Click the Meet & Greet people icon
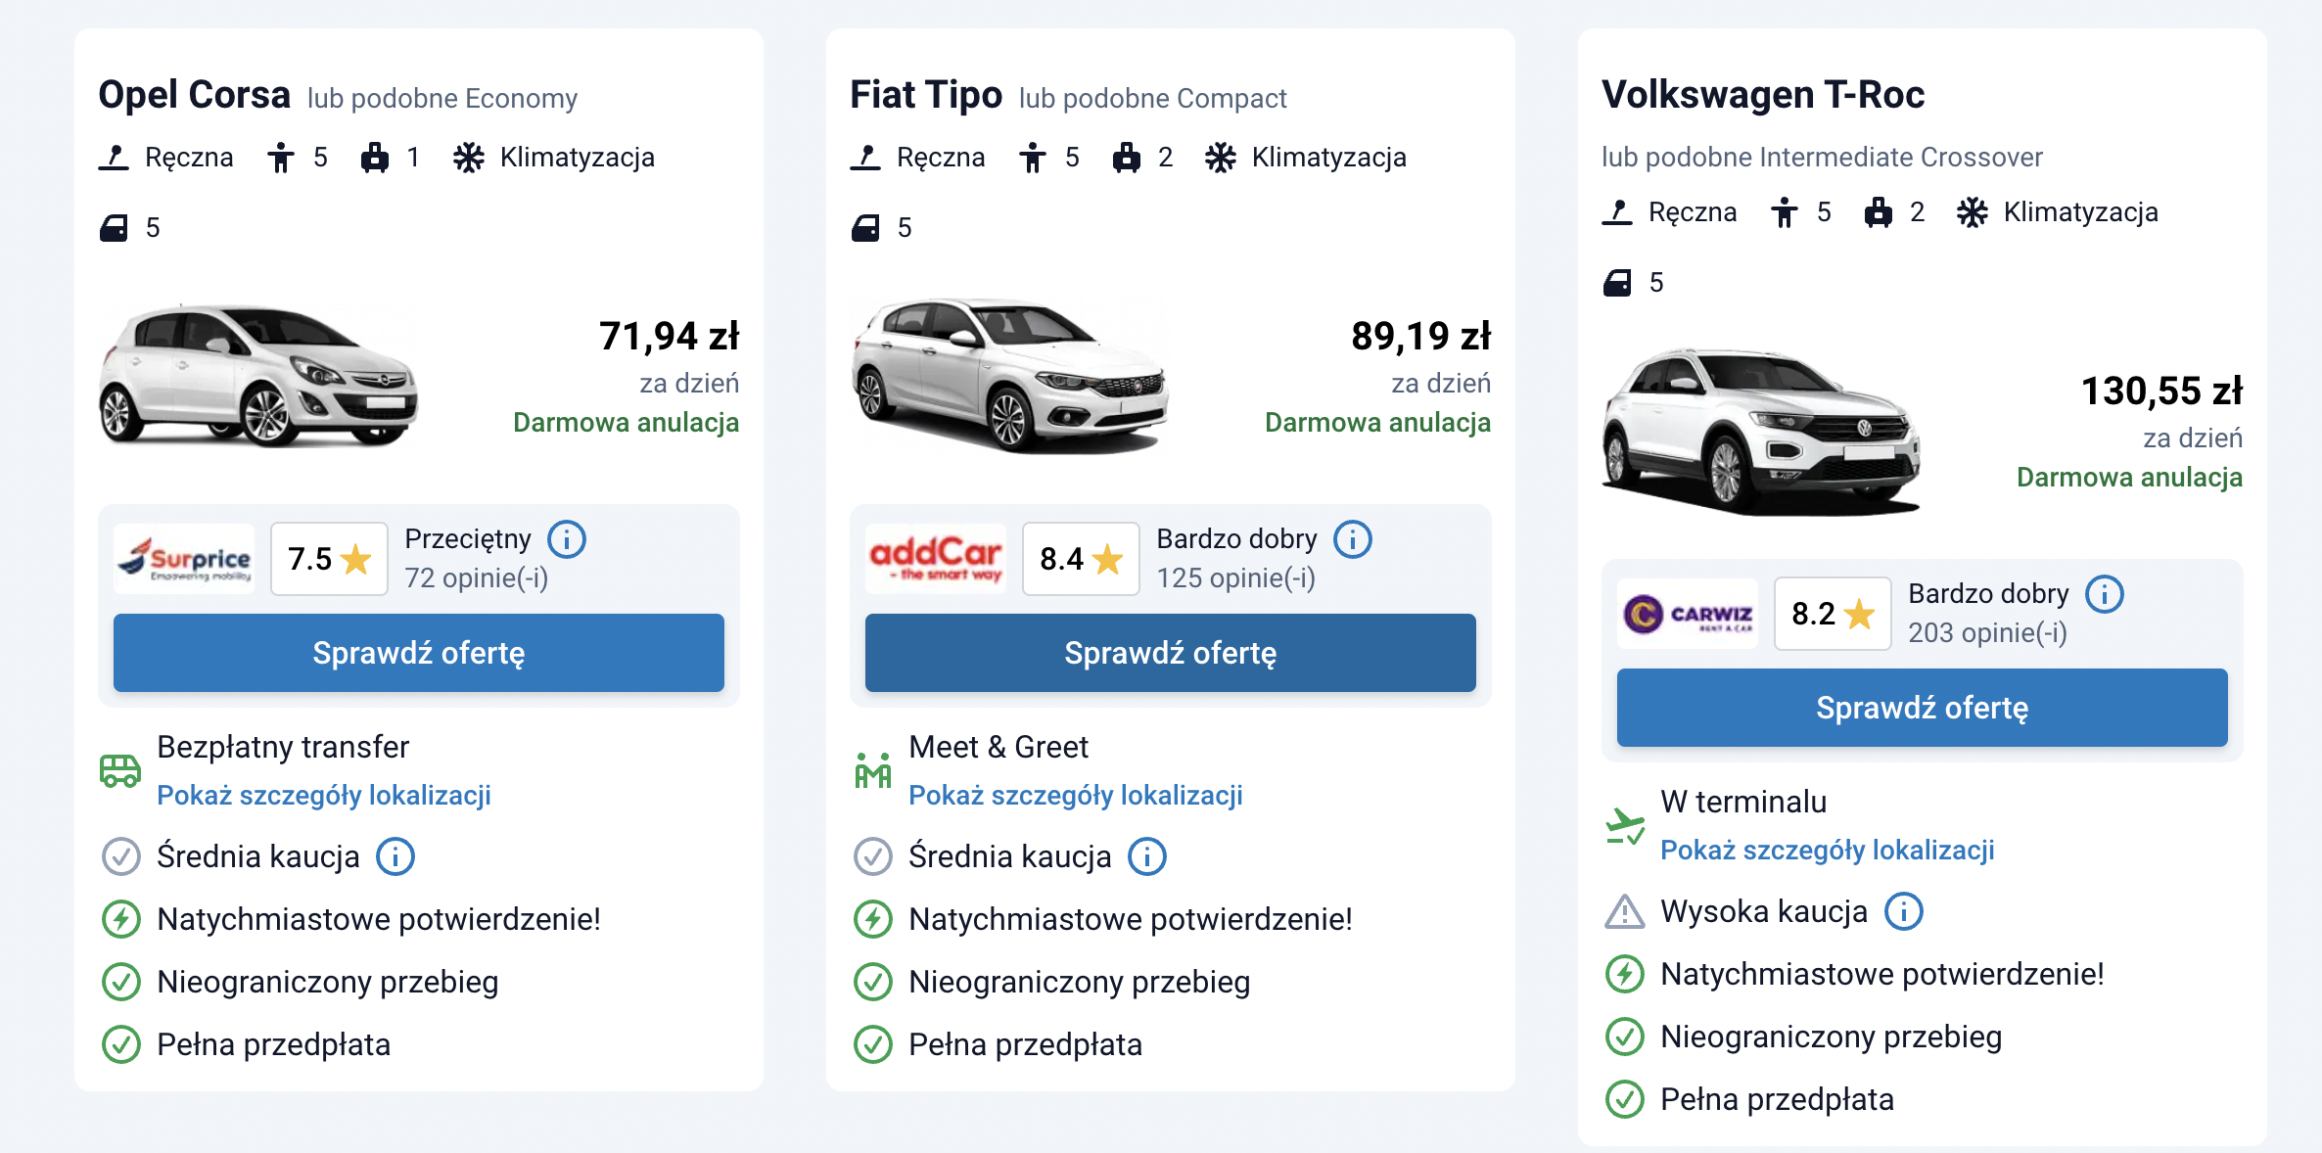Image resolution: width=2322 pixels, height=1153 pixels. click(x=872, y=770)
